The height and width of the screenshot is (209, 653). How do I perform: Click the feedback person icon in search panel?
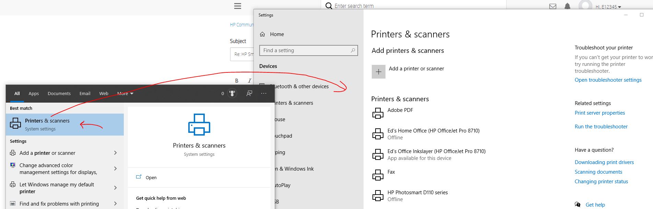pyautogui.click(x=249, y=93)
